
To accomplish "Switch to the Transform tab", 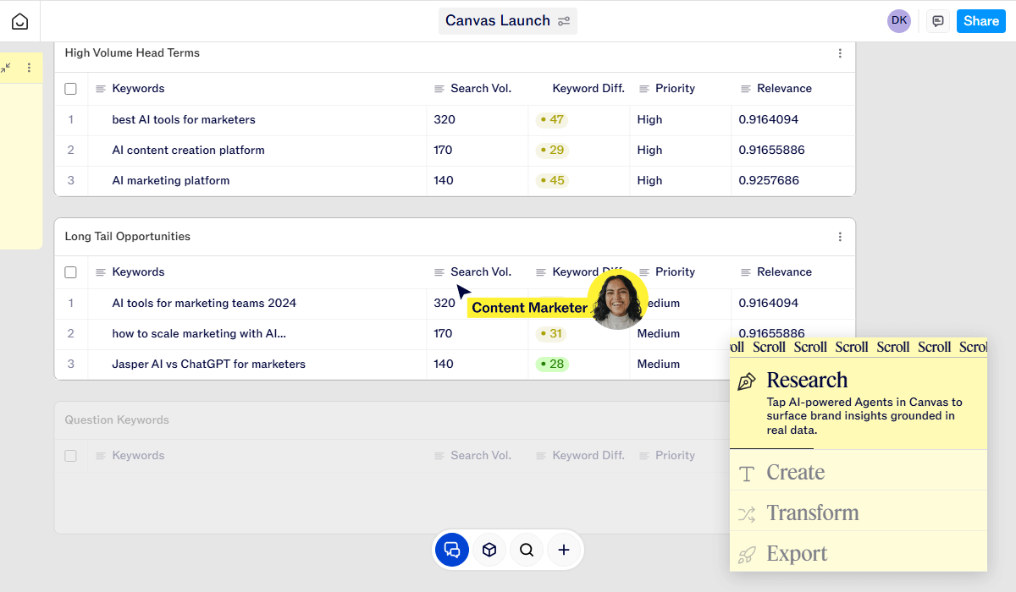I will click(812, 513).
